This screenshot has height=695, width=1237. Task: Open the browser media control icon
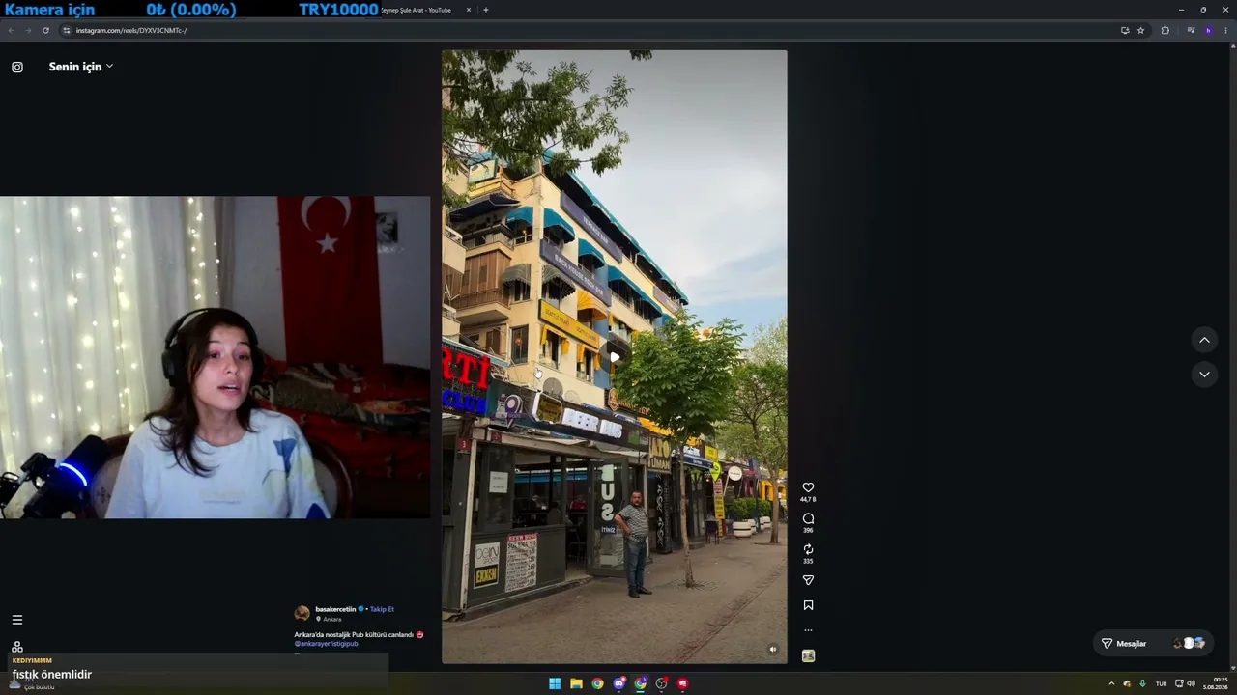tap(1191, 30)
